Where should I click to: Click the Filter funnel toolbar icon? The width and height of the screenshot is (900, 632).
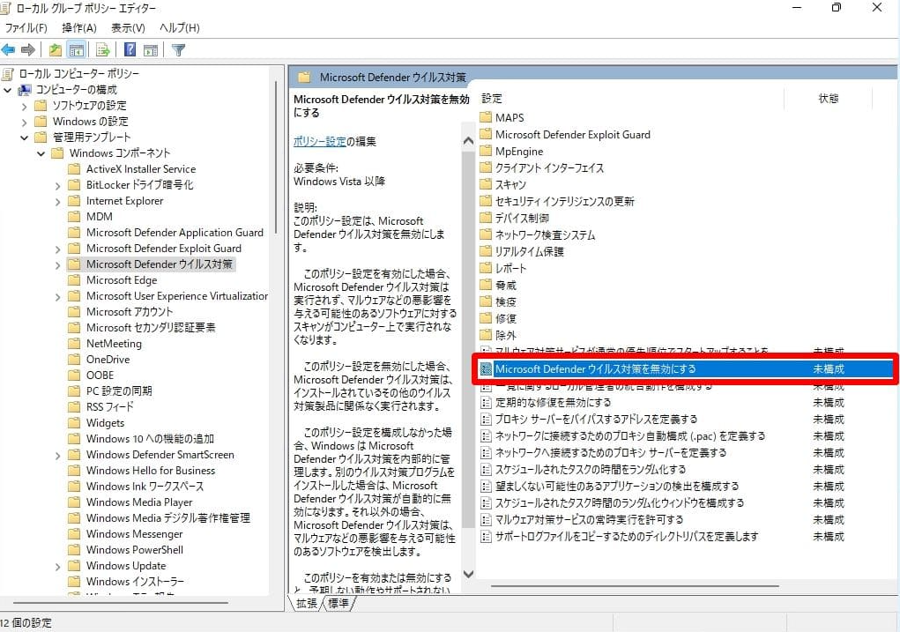tap(179, 50)
